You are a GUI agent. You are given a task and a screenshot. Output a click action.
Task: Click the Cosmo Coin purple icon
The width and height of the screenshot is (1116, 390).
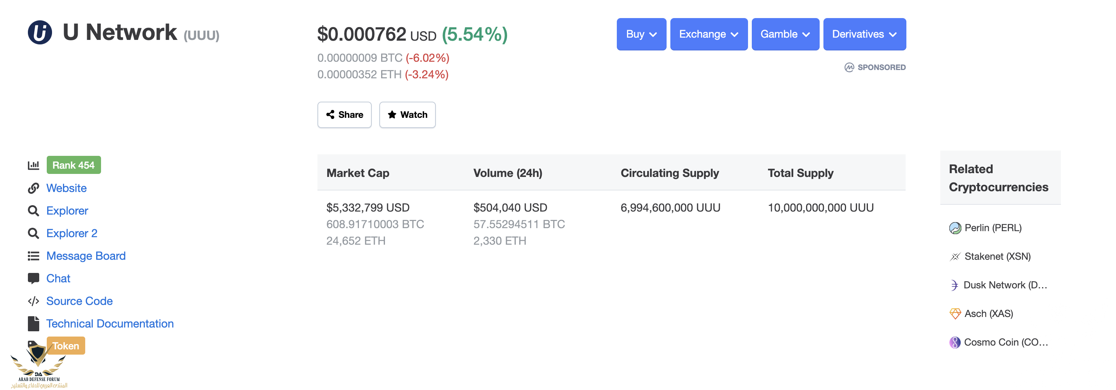point(954,342)
